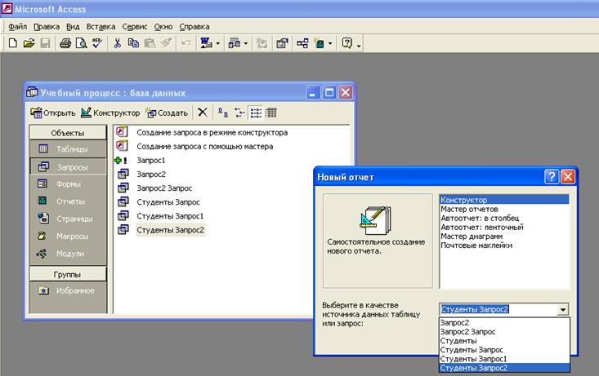The image size is (599, 376).
Task: Select Таблицы in objects pane
Action: click(x=68, y=149)
